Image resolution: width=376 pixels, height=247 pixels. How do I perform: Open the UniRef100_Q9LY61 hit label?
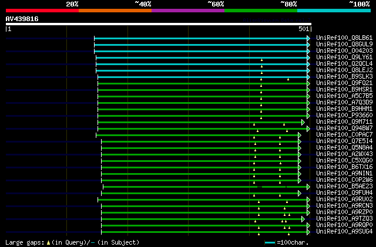(344, 57)
